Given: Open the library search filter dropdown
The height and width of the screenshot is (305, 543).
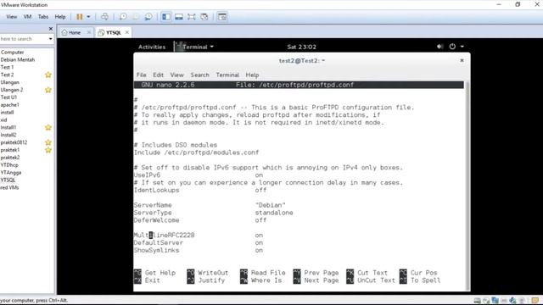Looking at the screenshot, I should coord(51,39).
